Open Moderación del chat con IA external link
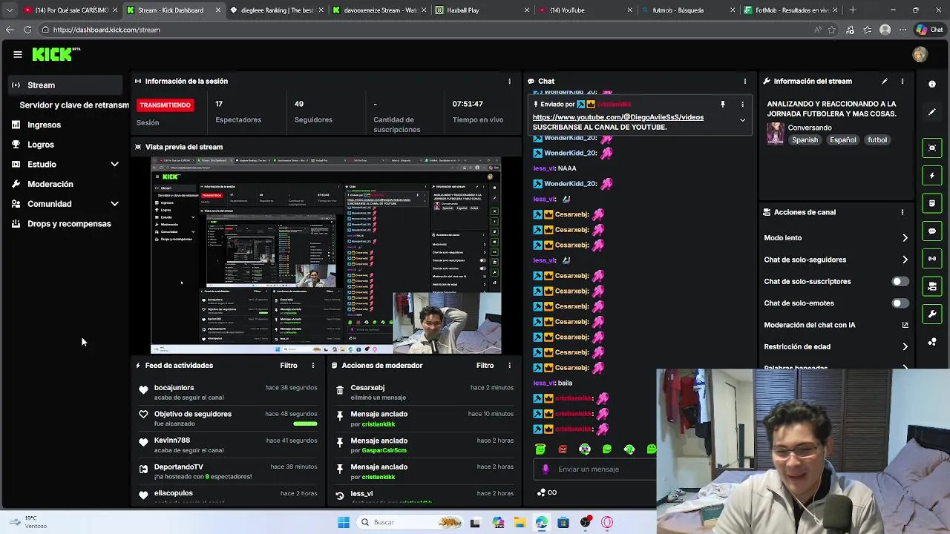Viewport: 950px width, 534px height. pyautogui.click(x=905, y=325)
